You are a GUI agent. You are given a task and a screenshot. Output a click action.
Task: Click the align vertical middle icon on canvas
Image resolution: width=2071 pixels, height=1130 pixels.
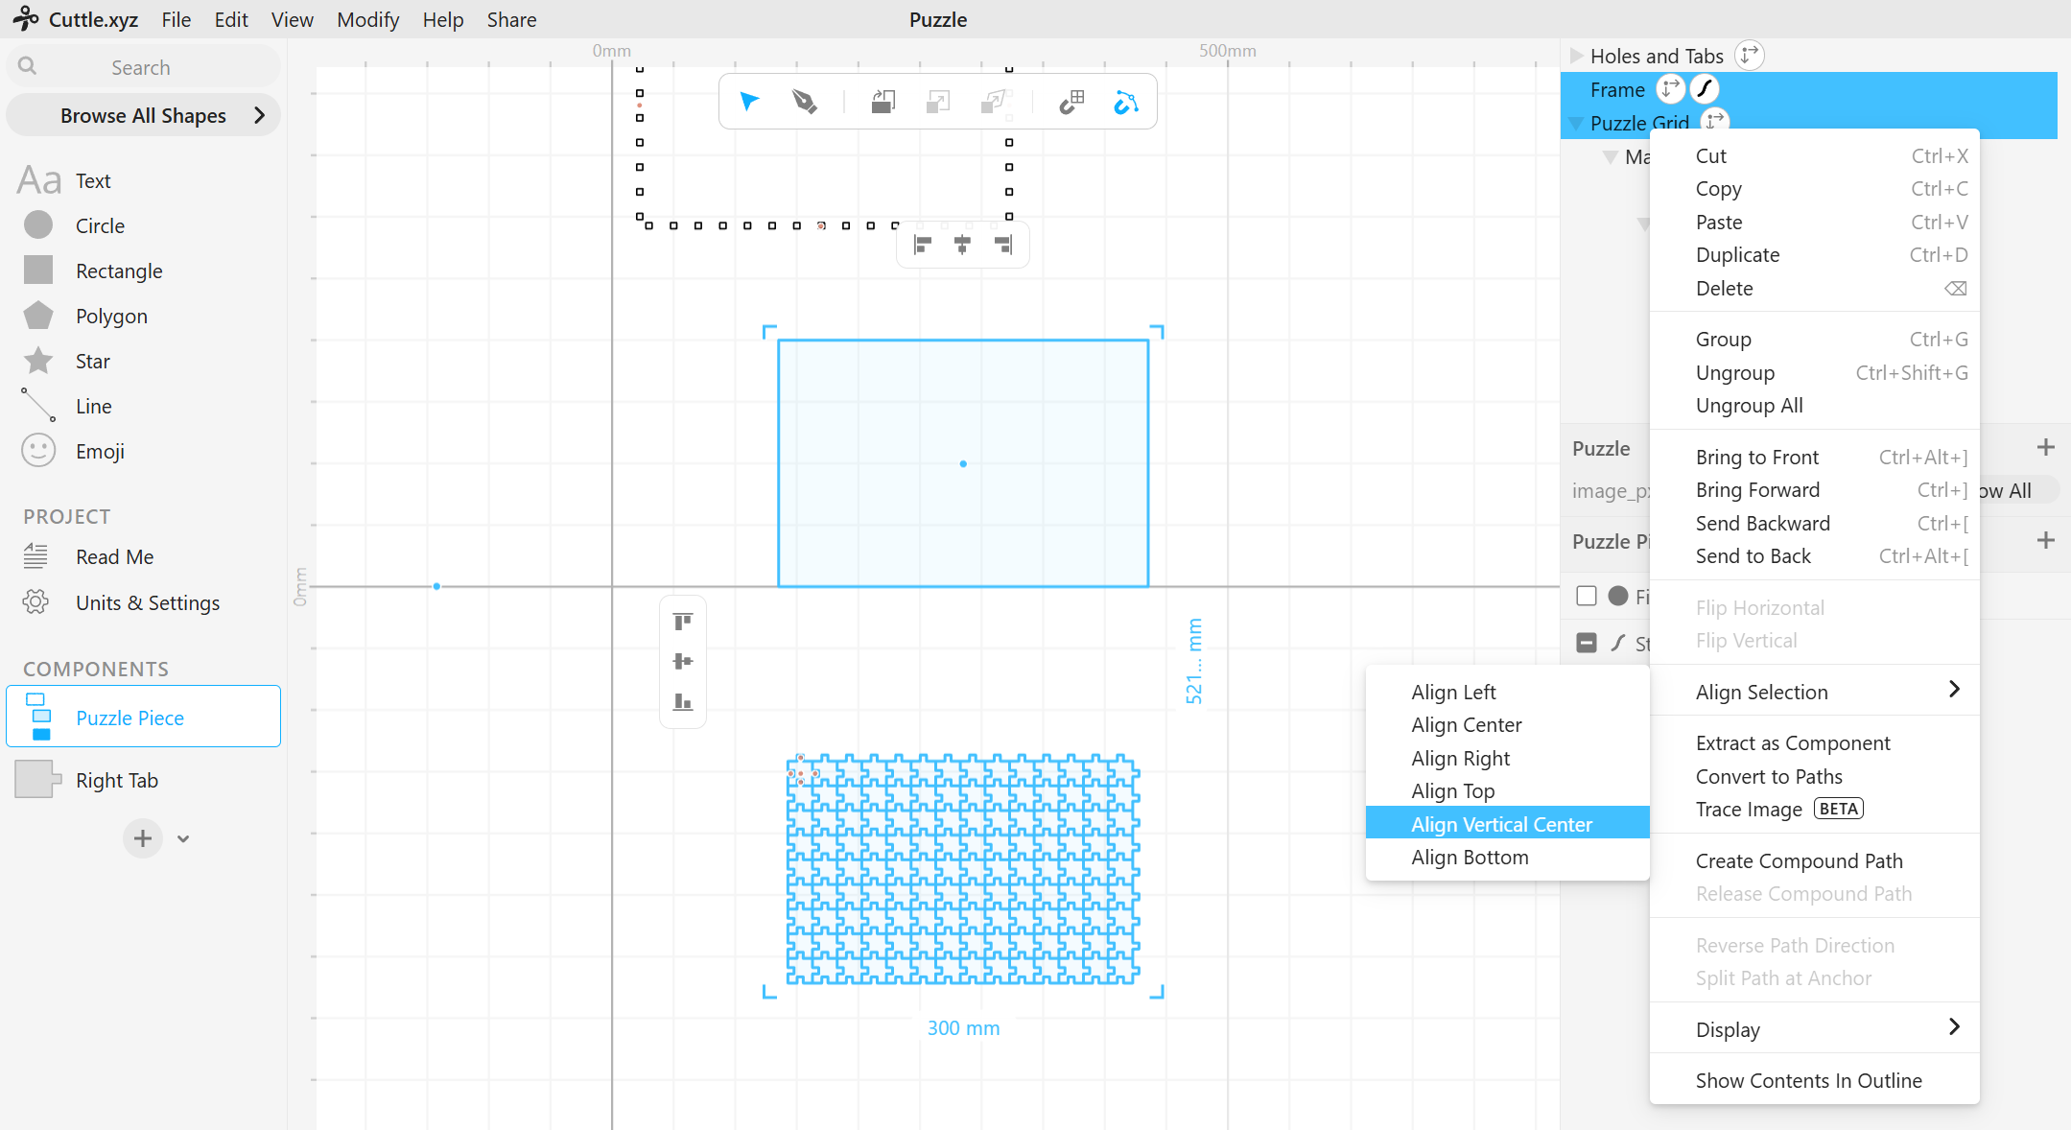[x=683, y=661]
